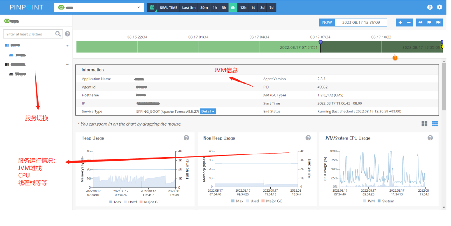Open JVM/System CPU Usage help icon

430,138
